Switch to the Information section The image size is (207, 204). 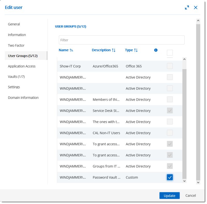tap(17, 35)
